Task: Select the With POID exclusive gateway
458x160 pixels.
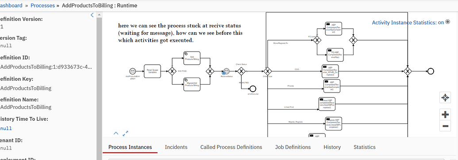Action: [172, 71]
